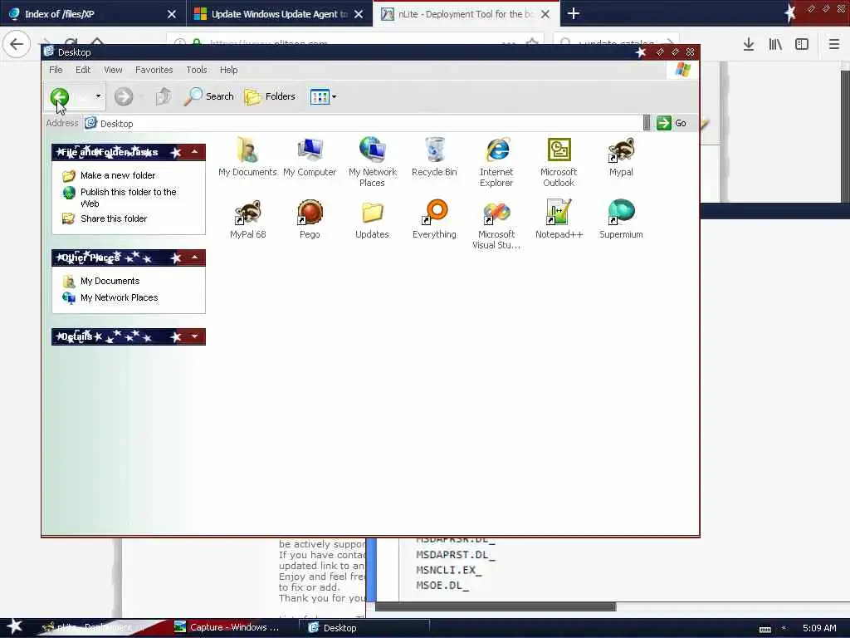Select the My Computer icon
The height and width of the screenshot is (638, 850).
tap(310, 157)
